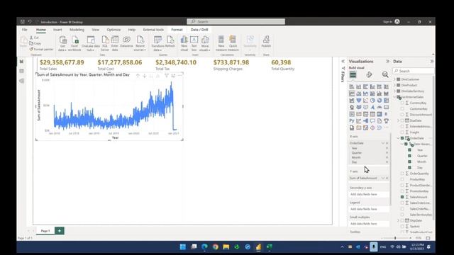454x255 pixels.
Task: Open the Format visual tab in Visualizations pane
Action: (x=369, y=74)
